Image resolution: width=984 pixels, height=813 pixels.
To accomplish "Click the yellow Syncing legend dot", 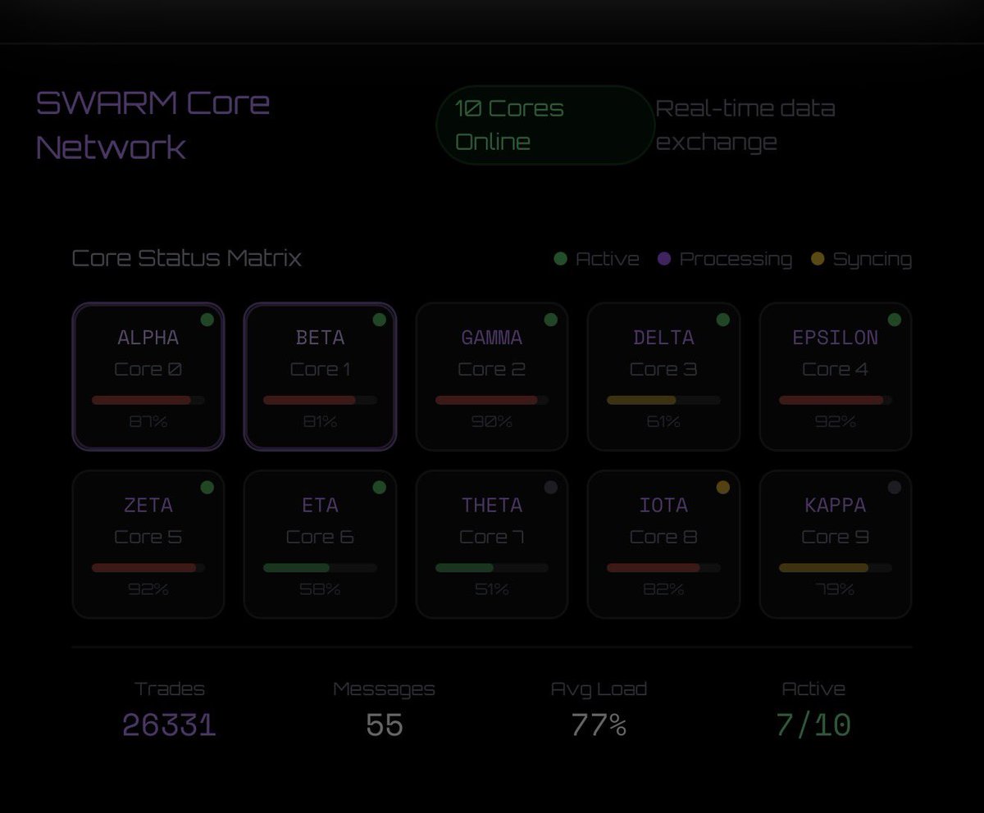I will [x=818, y=259].
